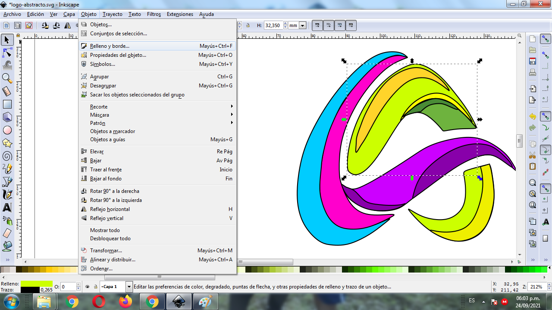Viewport: 552px width, 310px height.
Task: Toggle current layer visibility eye icon
Action: [x=88, y=286]
